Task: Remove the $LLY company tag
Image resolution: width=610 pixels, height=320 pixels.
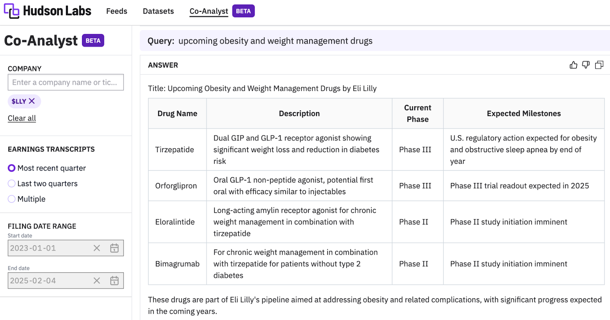Action: (x=32, y=101)
